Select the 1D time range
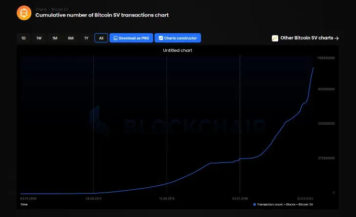 pos(23,38)
